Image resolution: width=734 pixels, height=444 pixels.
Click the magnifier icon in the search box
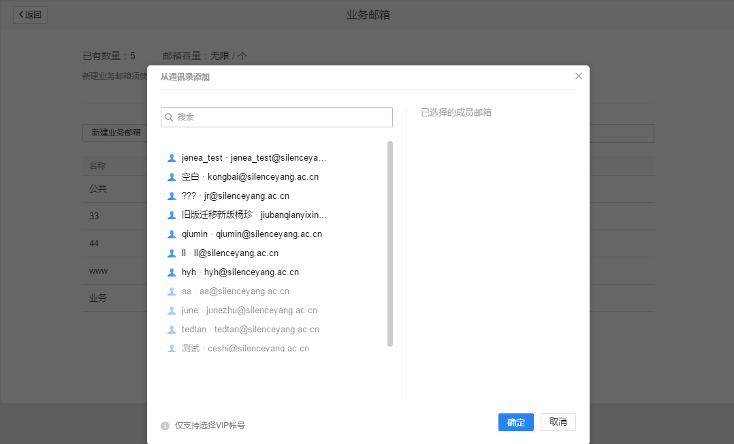[x=168, y=117]
